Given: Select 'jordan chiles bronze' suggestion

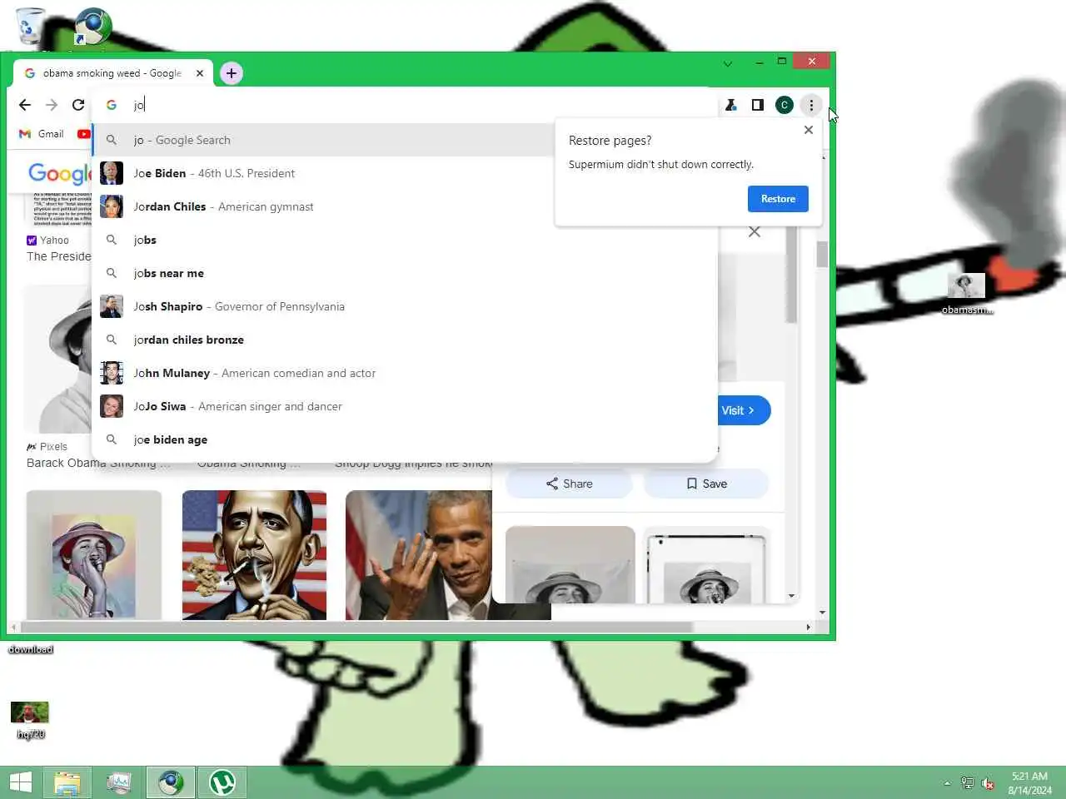Looking at the screenshot, I should pyautogui.click(x=405, y=340).
